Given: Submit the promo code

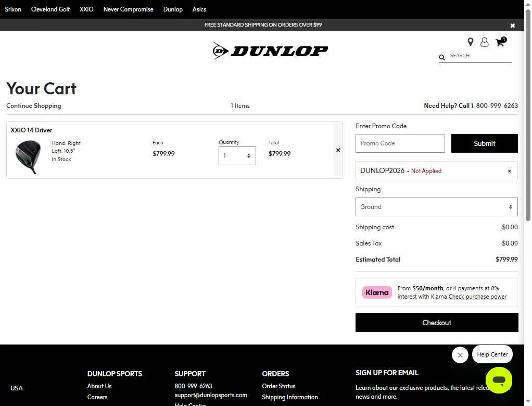Looking at the screenshot, I should click(485, 143).
